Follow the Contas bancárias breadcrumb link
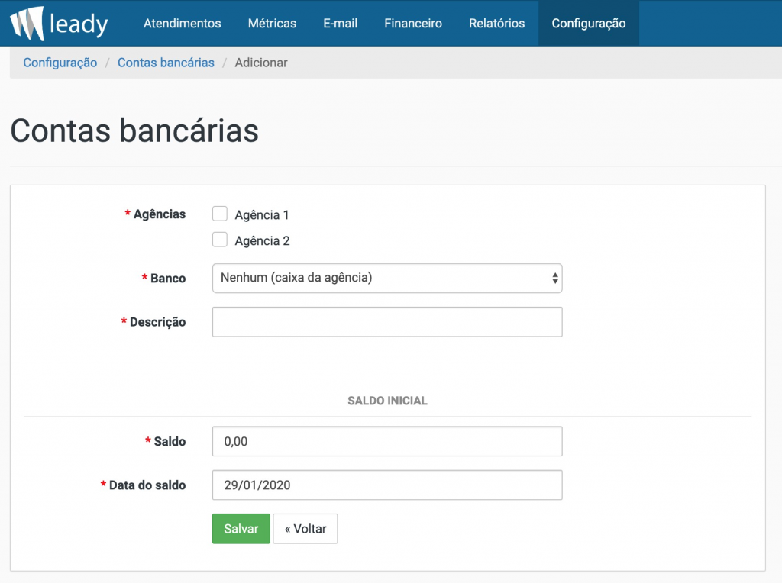782x583 pixels. [x=166, y=63]
